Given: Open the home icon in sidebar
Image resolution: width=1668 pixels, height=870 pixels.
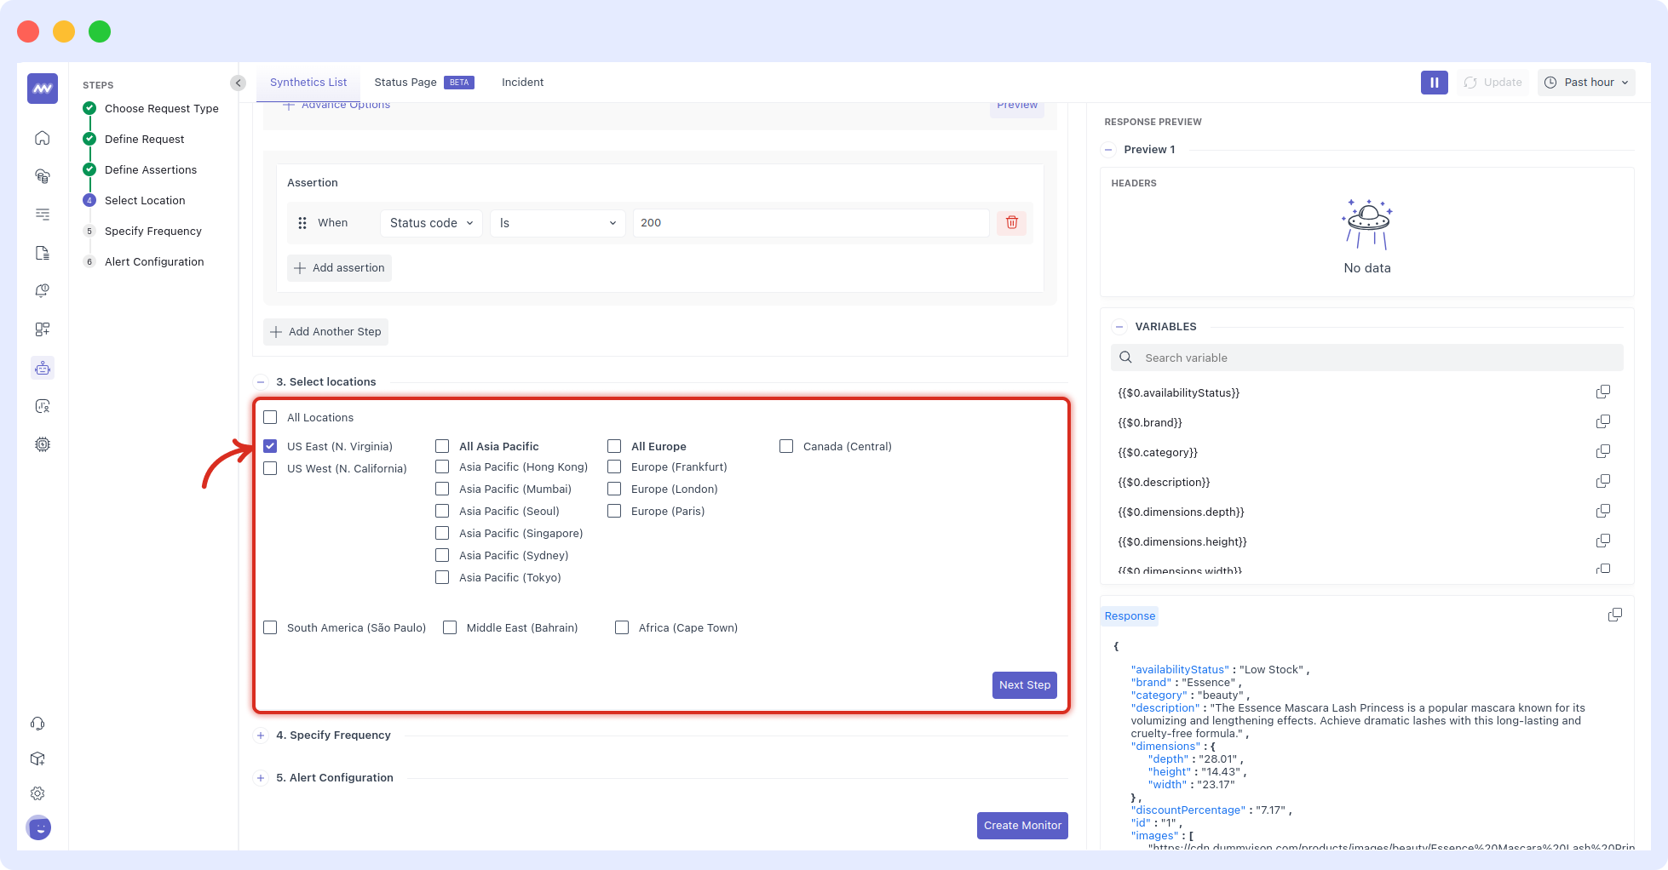Looking at the screenshot, I should pos(43,138).
